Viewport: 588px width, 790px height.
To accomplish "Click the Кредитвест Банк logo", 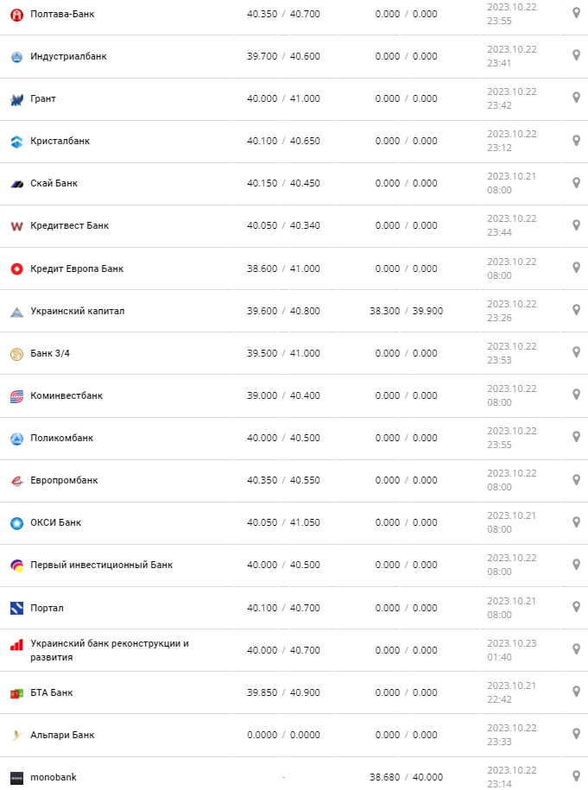I will (16, 226).
